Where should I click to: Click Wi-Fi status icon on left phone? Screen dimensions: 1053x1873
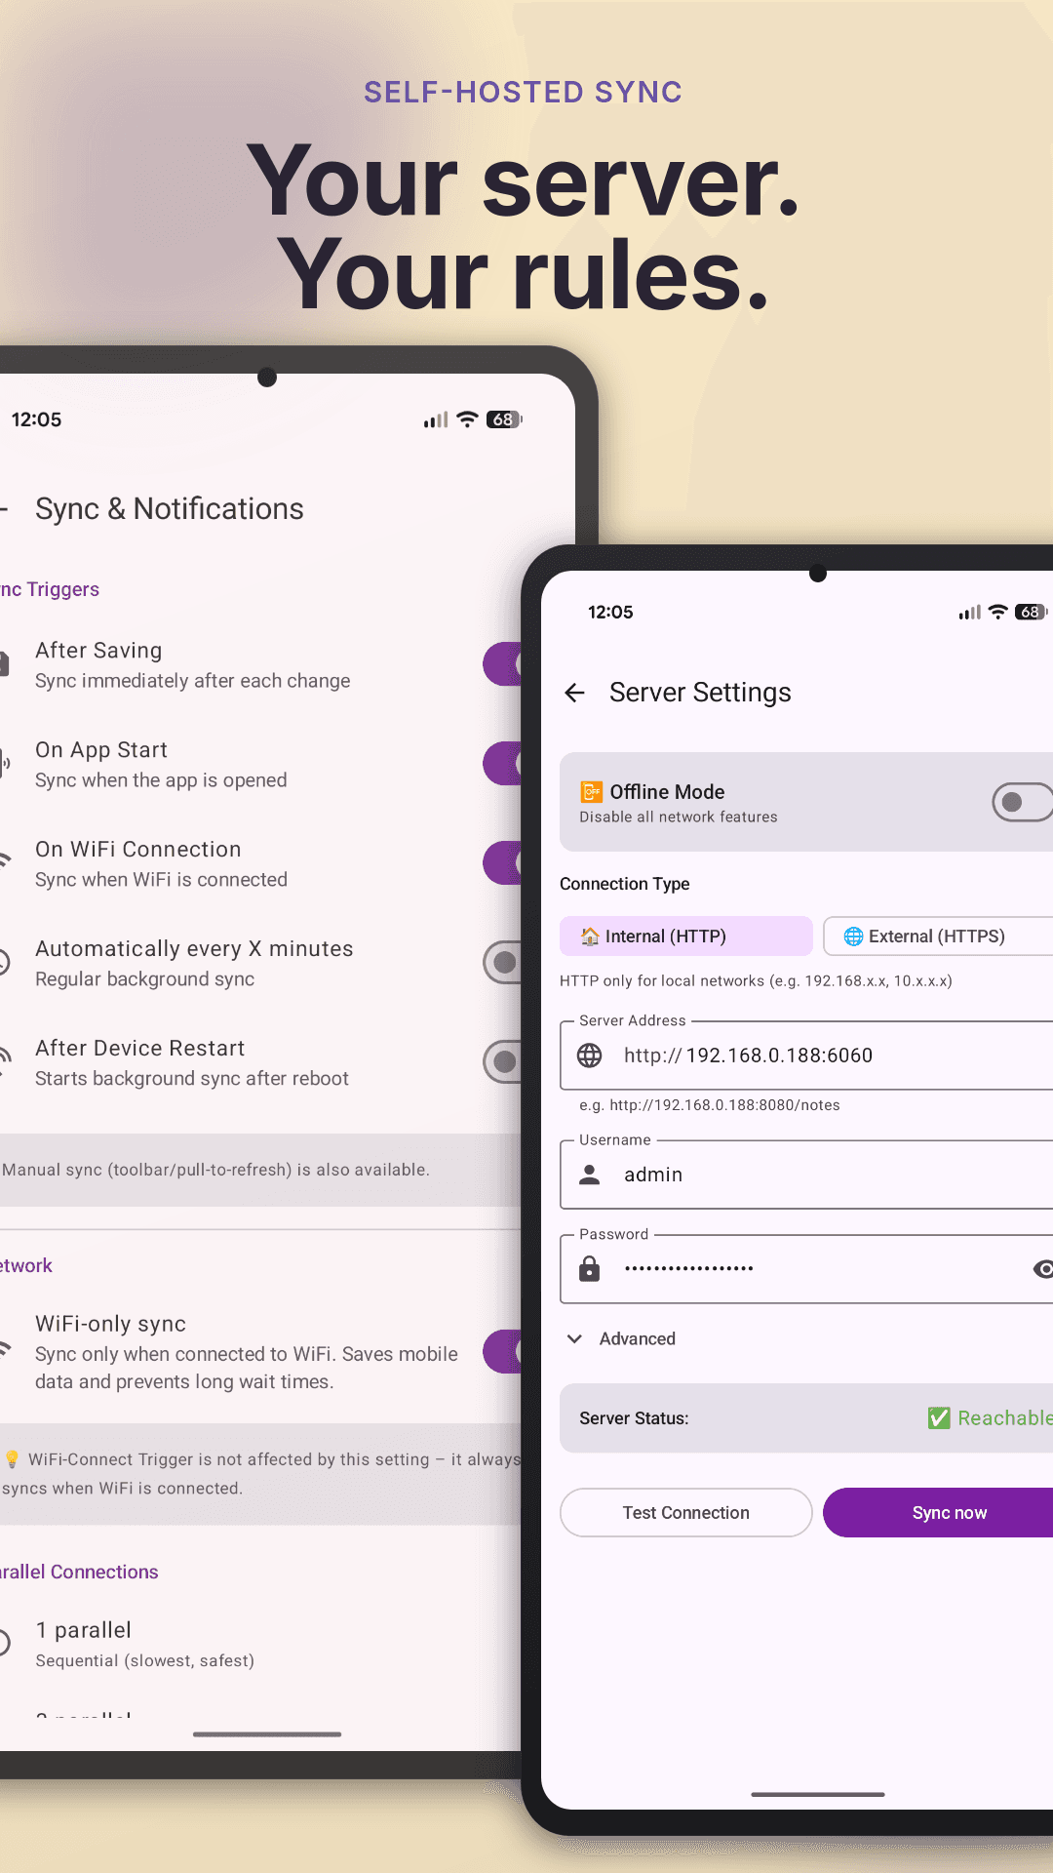(x=468, y=419)
